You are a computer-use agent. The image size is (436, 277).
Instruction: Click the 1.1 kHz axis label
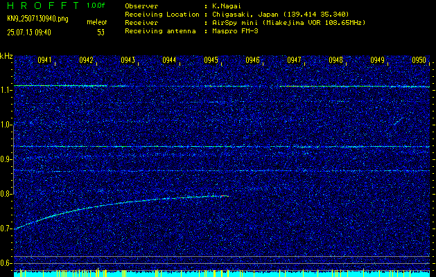[x=6, y=90]
